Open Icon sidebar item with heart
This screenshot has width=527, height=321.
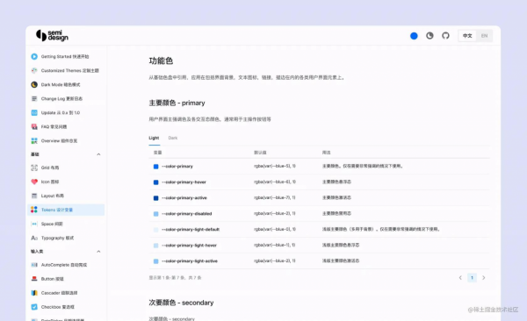(x=66, y=182)
